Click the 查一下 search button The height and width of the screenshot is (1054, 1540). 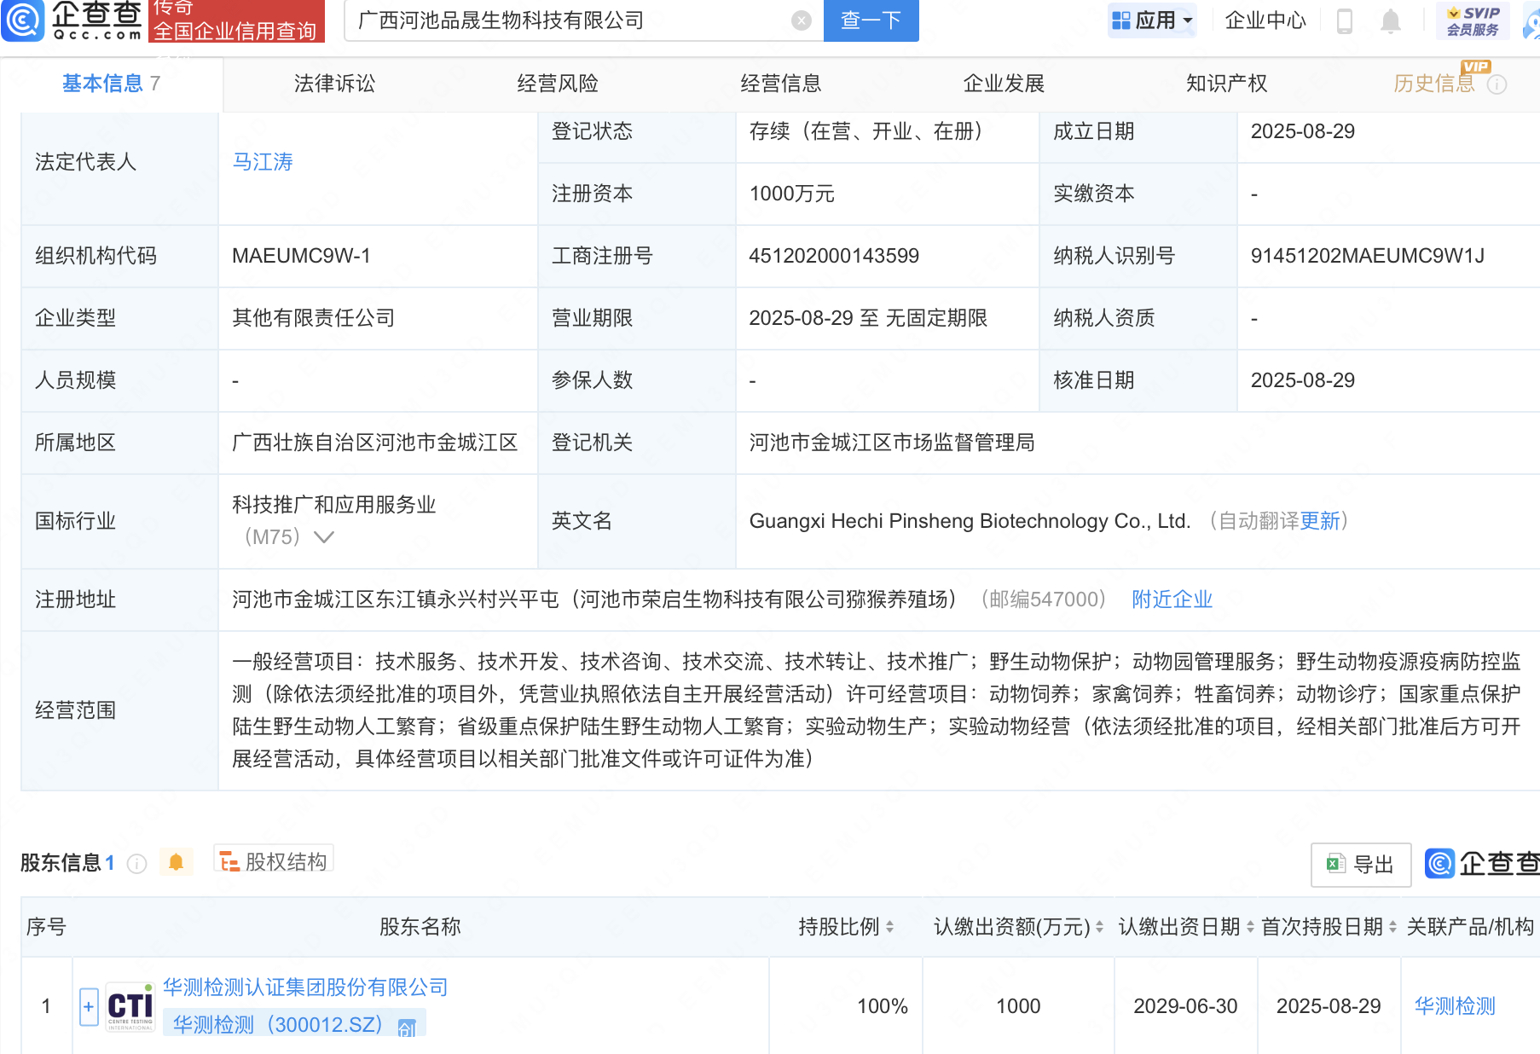click(x=871, y=20)
